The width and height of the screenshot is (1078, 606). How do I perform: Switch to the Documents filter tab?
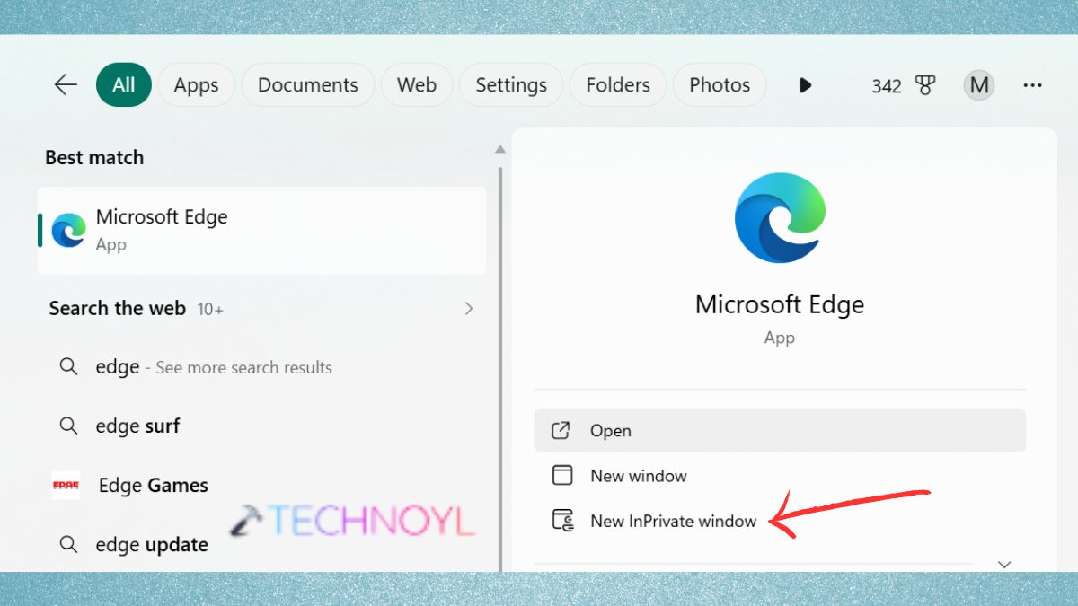click(308, 85)
